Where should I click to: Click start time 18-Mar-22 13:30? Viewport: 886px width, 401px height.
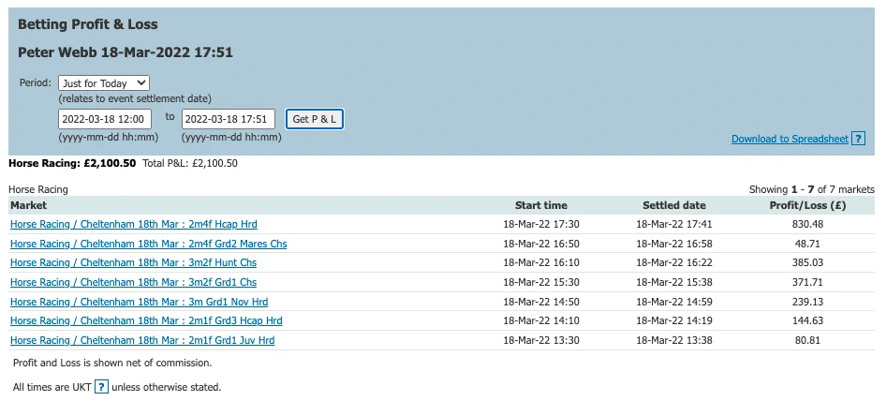540,340
